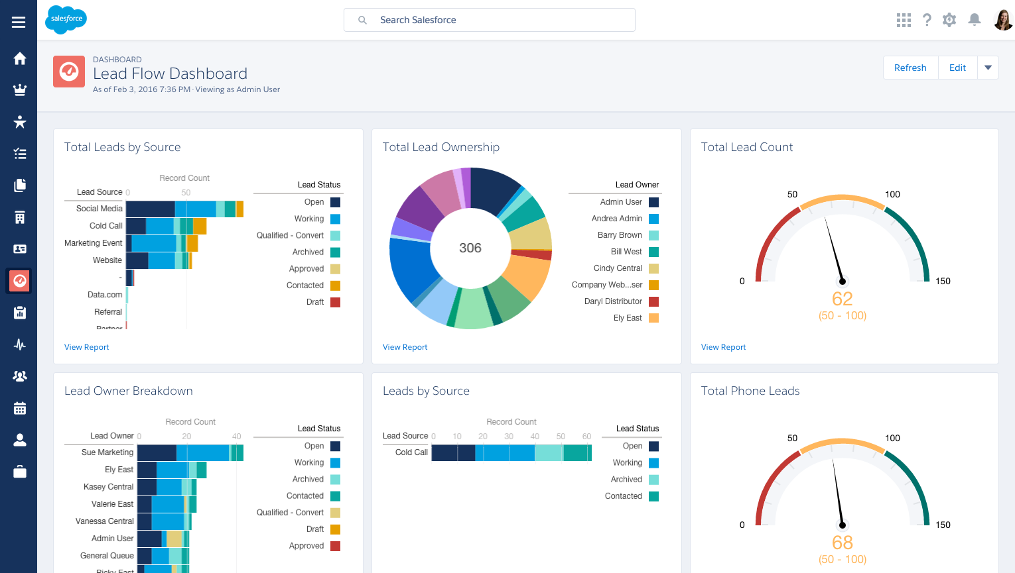Click the Cases briefcase icon at sidebar bottom
The image size is (1015, 573).
(19, 471)
